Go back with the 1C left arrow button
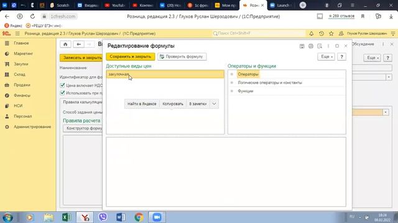This screenshot has width=398, height=223. point(79,44)
